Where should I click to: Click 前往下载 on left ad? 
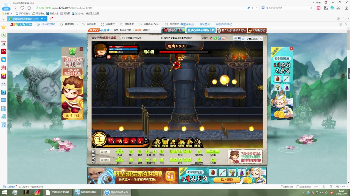[x=72, y=116]
